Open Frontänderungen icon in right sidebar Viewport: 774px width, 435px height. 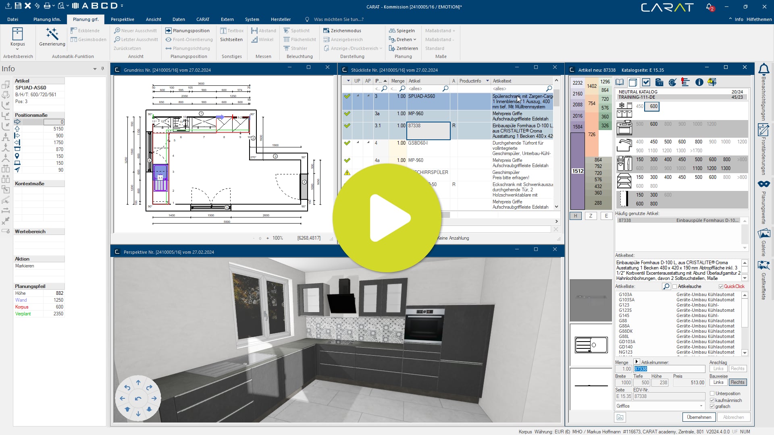(764, 130)
